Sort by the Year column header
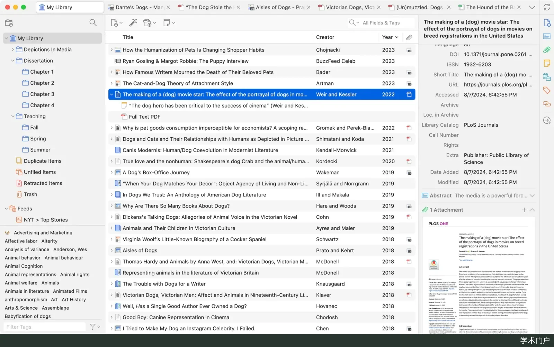554x347 pixels. [390, 37]
